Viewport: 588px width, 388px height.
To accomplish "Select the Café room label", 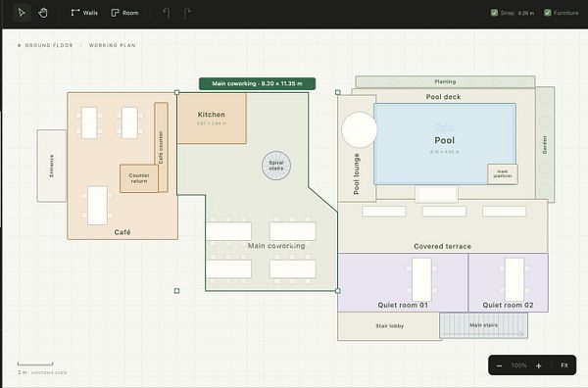I will pyautogui.click(x=122, y=232).
